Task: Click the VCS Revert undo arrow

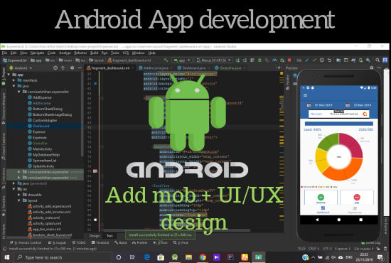Action: click(329, 60)
